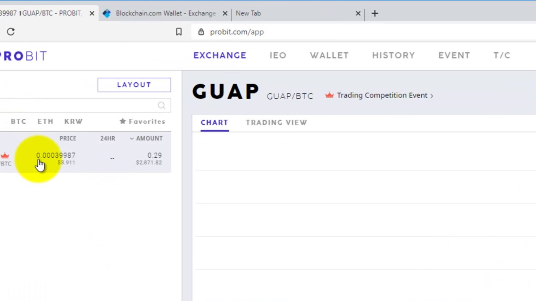
Task: Click the Blockchain.com tab favicon
Action: [x=107, y=13]
